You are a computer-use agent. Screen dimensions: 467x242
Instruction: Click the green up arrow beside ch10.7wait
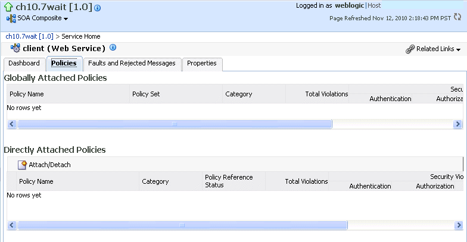tap(8, 7)
